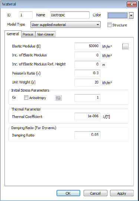Enable the Structure checkbox

click(x=109, y=25)
